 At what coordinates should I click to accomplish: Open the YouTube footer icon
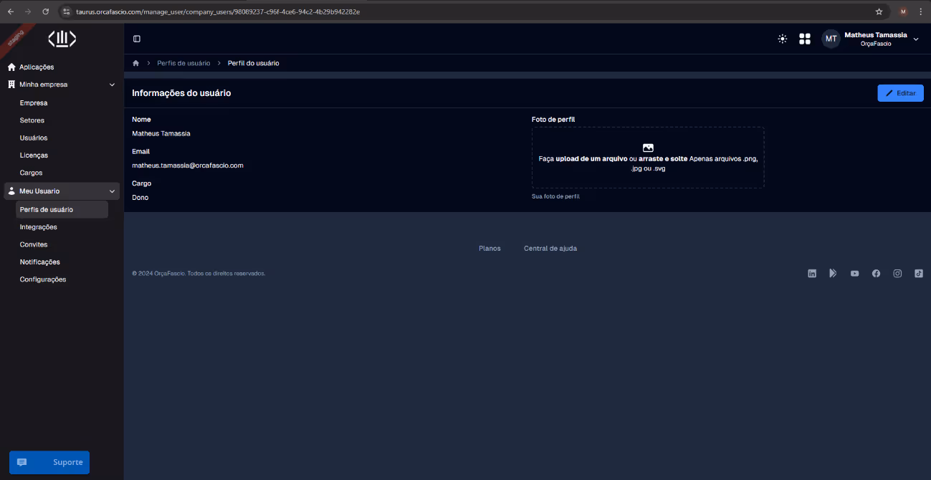(x=854, y=274)
